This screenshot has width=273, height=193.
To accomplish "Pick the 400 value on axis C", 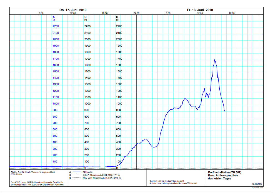I will (x=118, y=142).
